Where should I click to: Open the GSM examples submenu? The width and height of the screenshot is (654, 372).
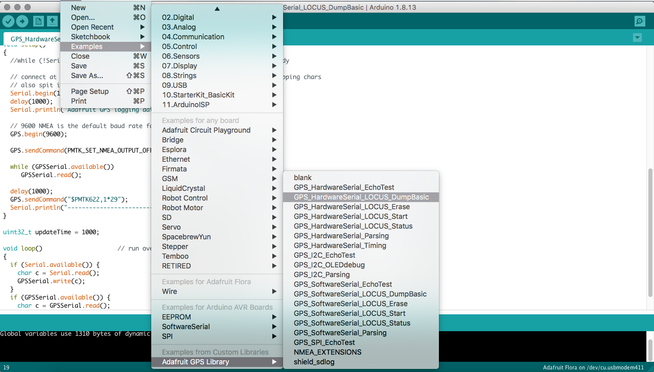(217, 179)
